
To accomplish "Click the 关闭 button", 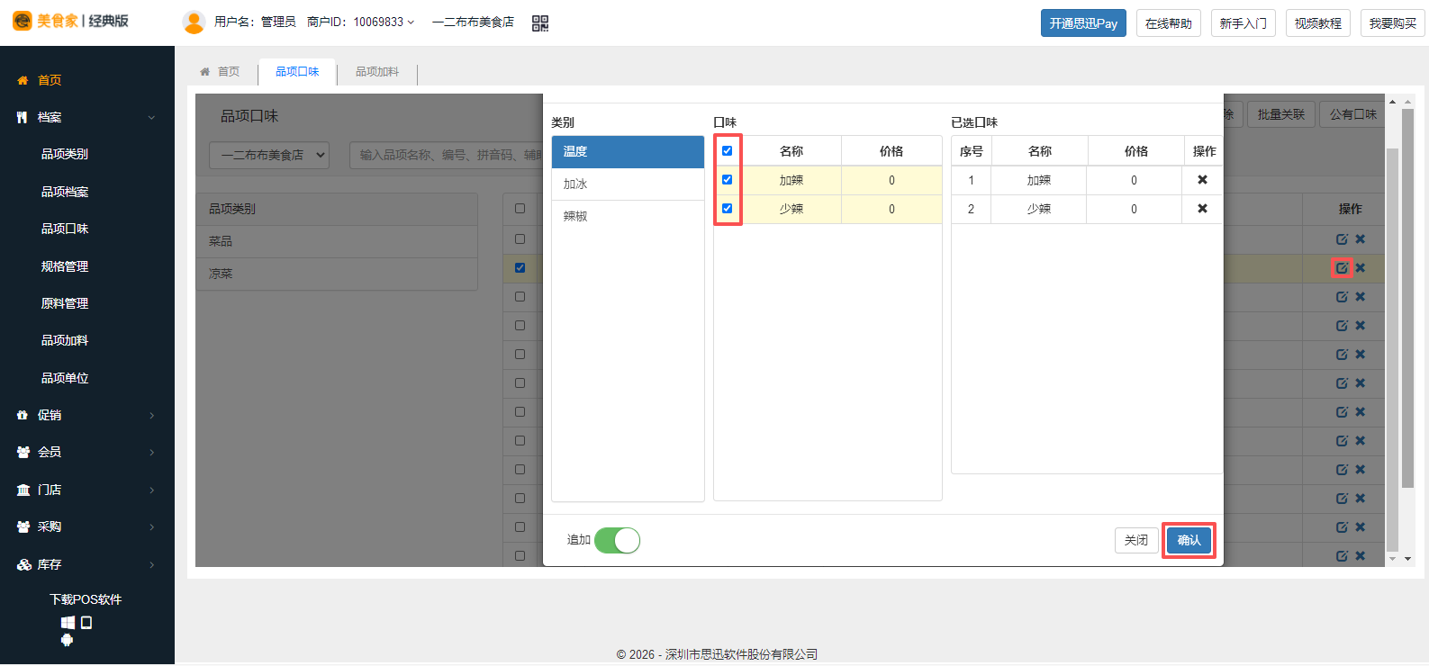I will click(x=1136, y=540).
